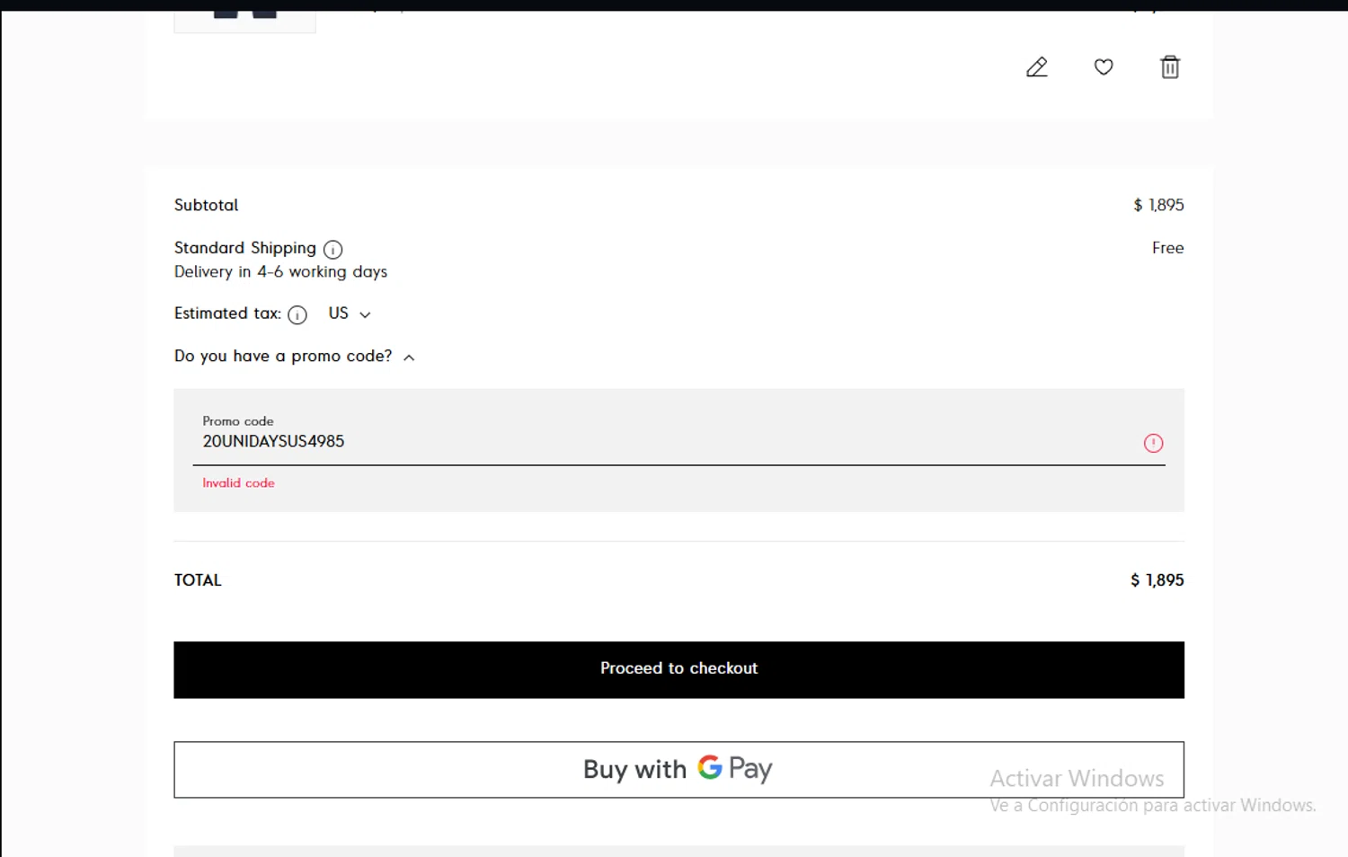Click Buy with G Pay button
This screenshot has height=857, width=1348.
point(678,769)
